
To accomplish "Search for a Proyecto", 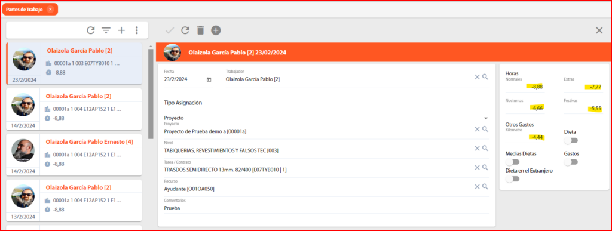I will (485, 129).
